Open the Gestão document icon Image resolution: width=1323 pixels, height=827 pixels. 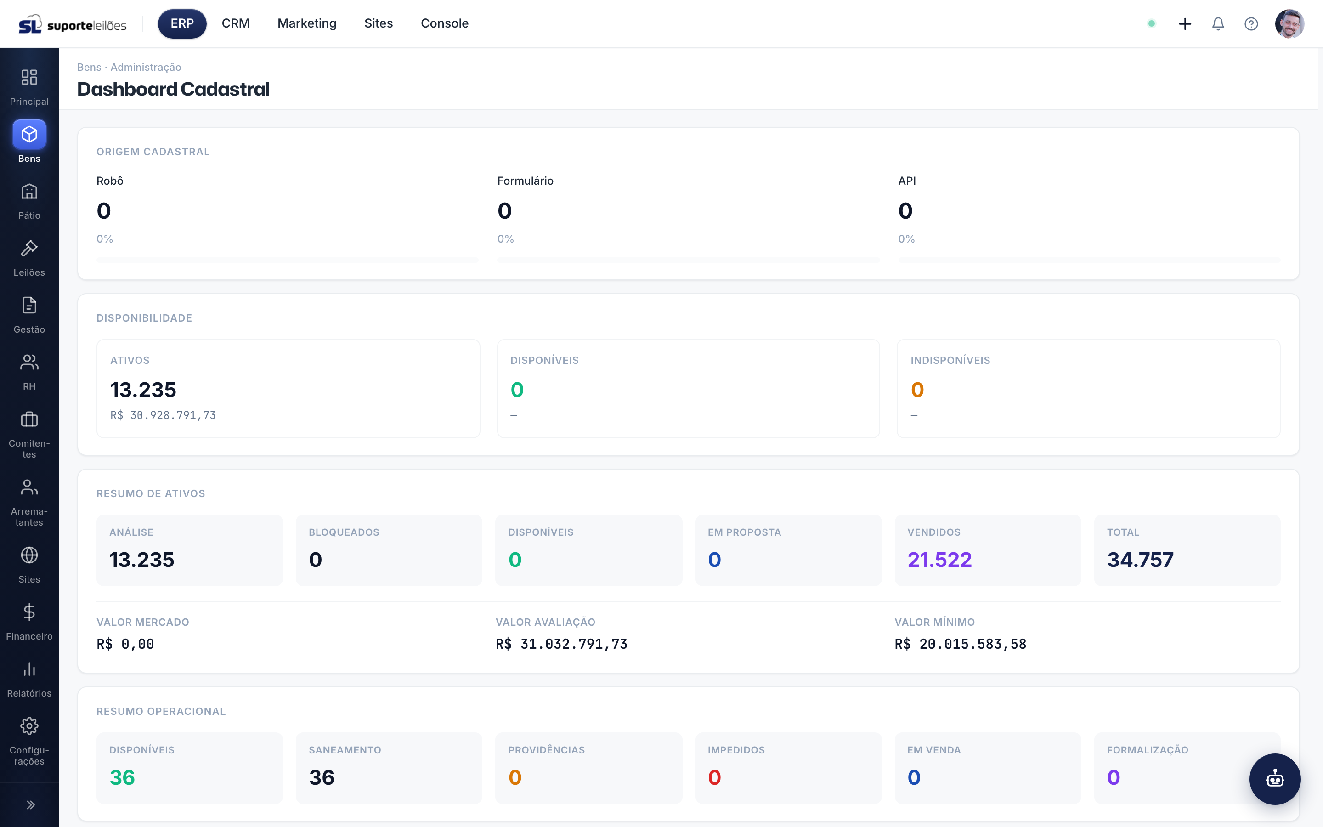[29, 305]
